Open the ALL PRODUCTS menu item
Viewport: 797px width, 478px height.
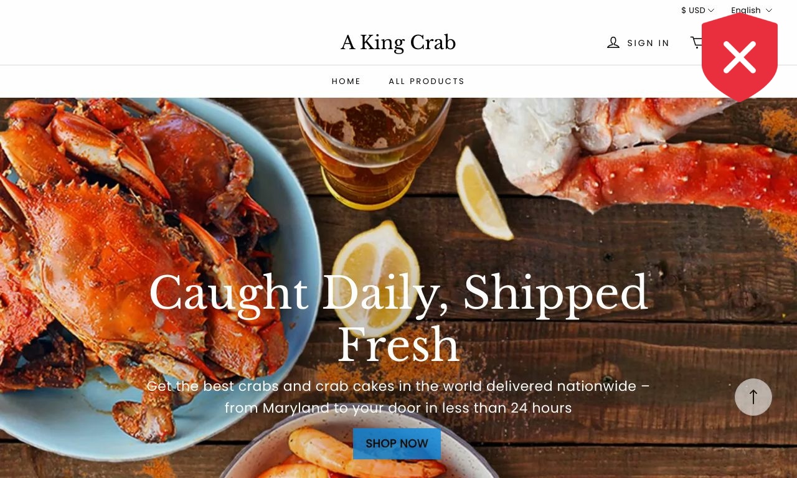pyautogui.click(x=427, y=82)
